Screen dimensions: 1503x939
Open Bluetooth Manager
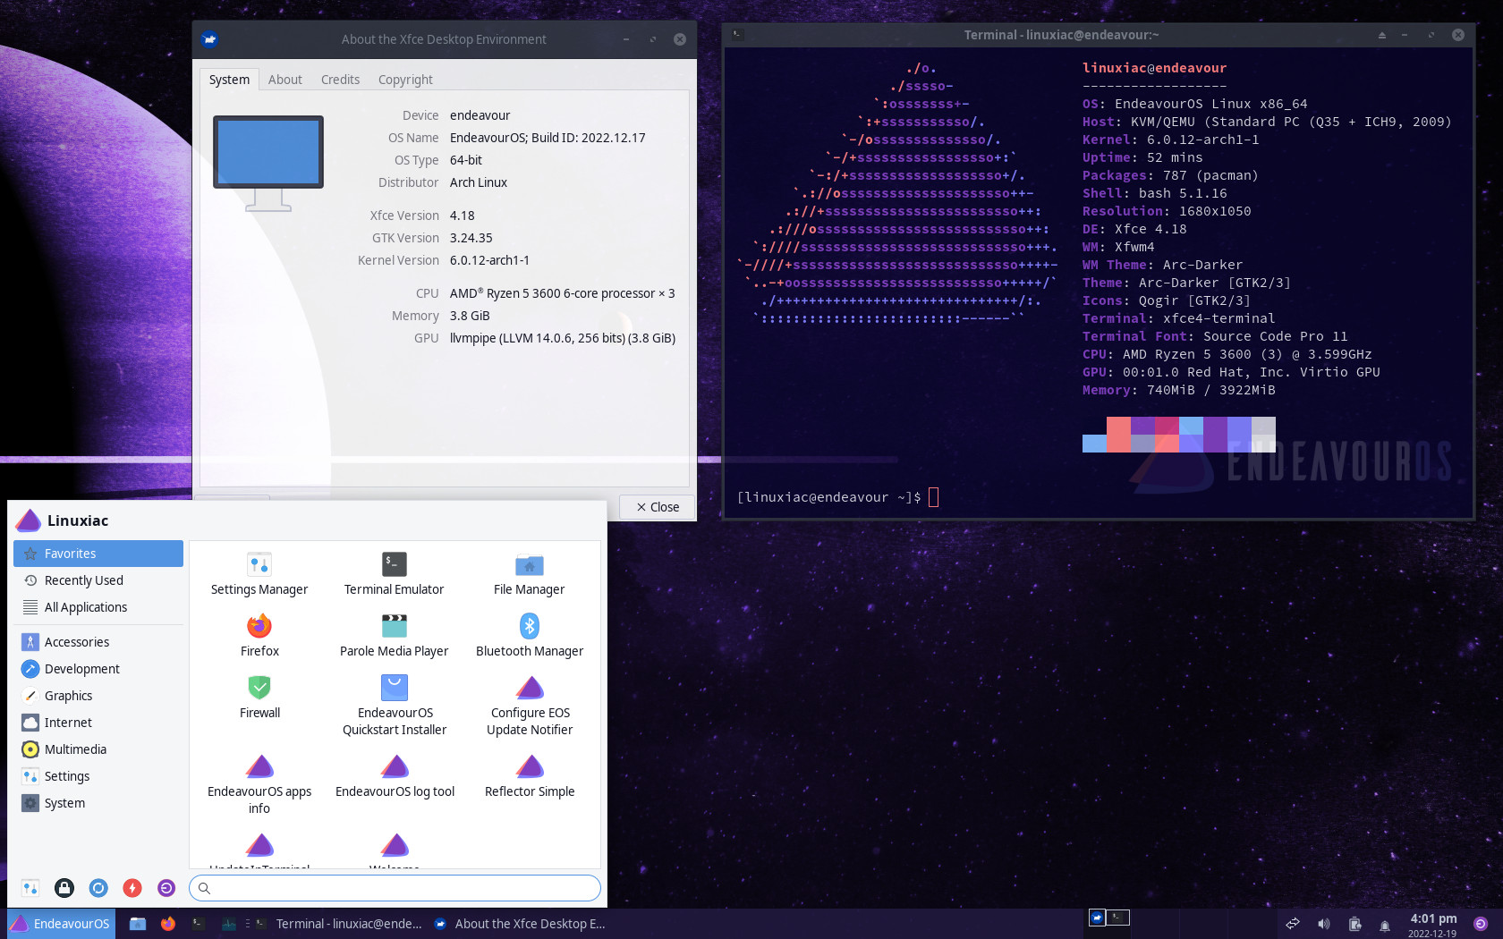tap(529, 636)
